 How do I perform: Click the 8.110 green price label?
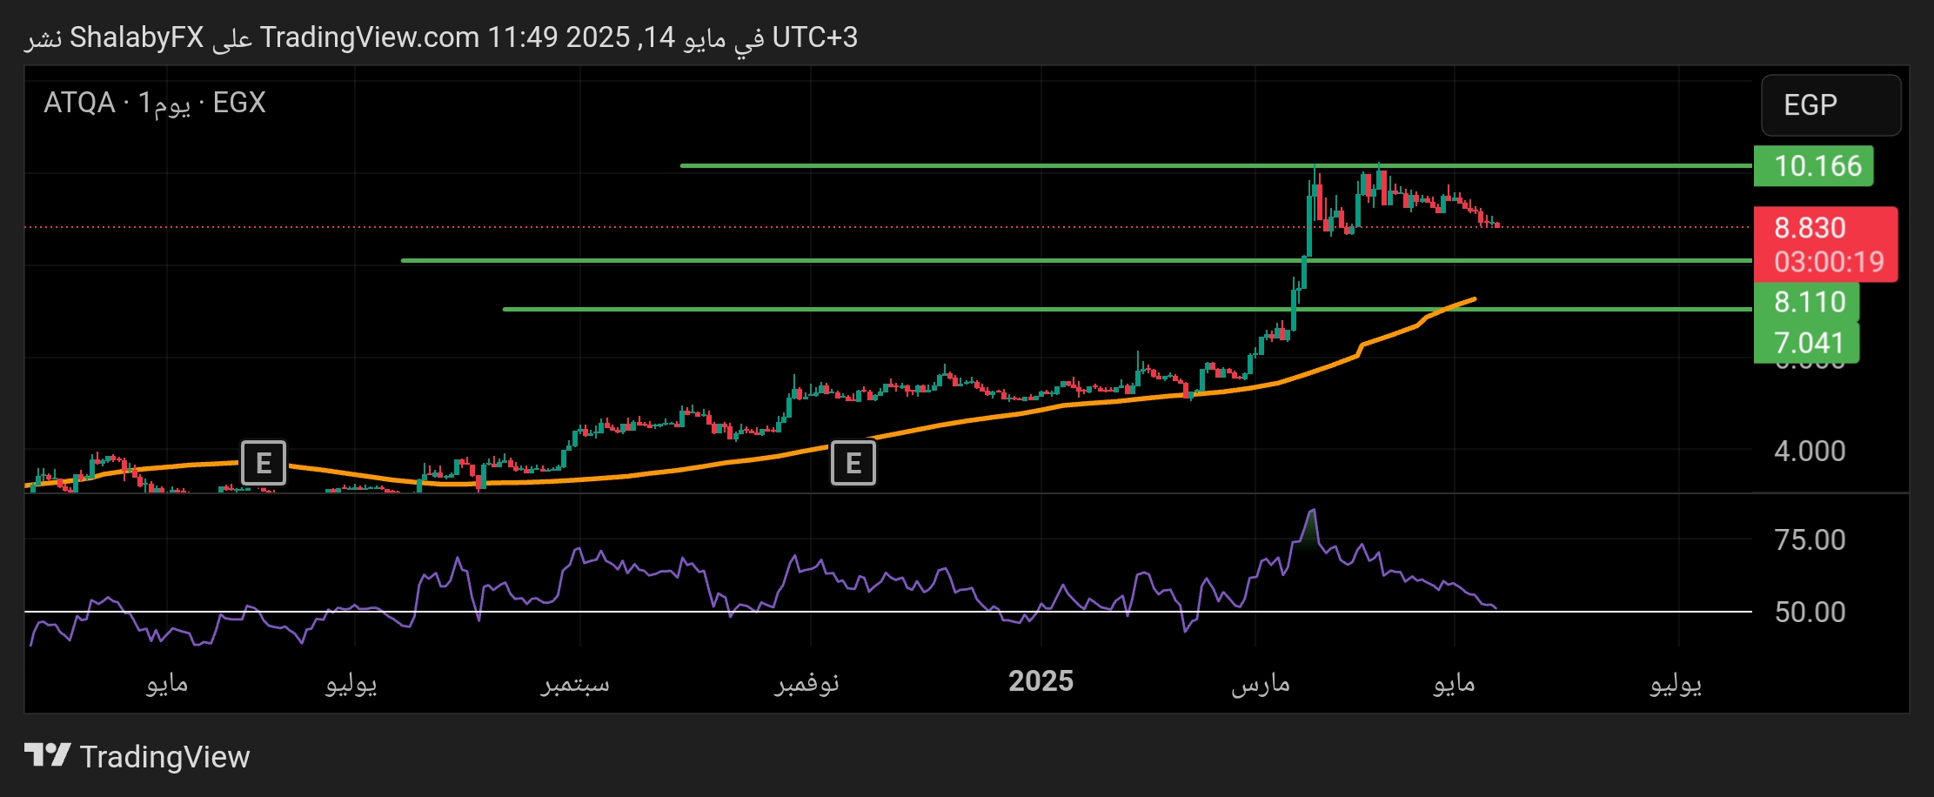click(x=1806, y=302)
